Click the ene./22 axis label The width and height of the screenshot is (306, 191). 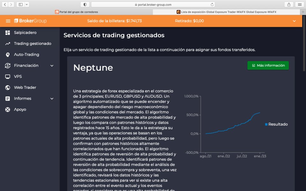click(224, 156)
